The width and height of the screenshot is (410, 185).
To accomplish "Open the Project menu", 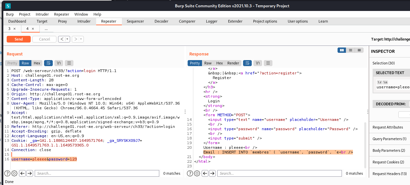I will point(25,14).
